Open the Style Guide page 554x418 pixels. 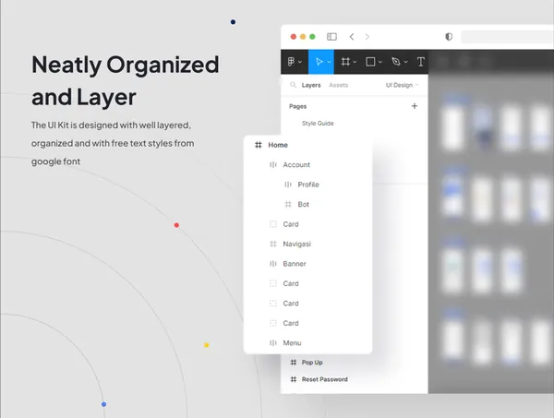point(318,123)
